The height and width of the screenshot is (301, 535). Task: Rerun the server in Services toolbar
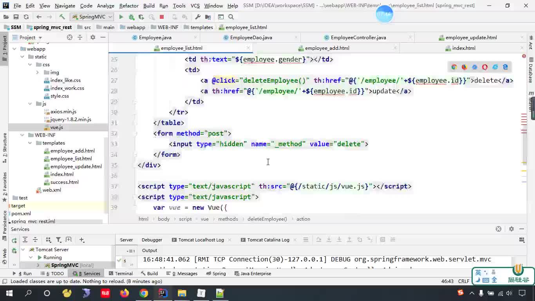click(x=14, y=240)
